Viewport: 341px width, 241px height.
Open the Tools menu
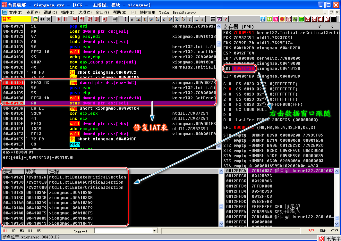164,12
